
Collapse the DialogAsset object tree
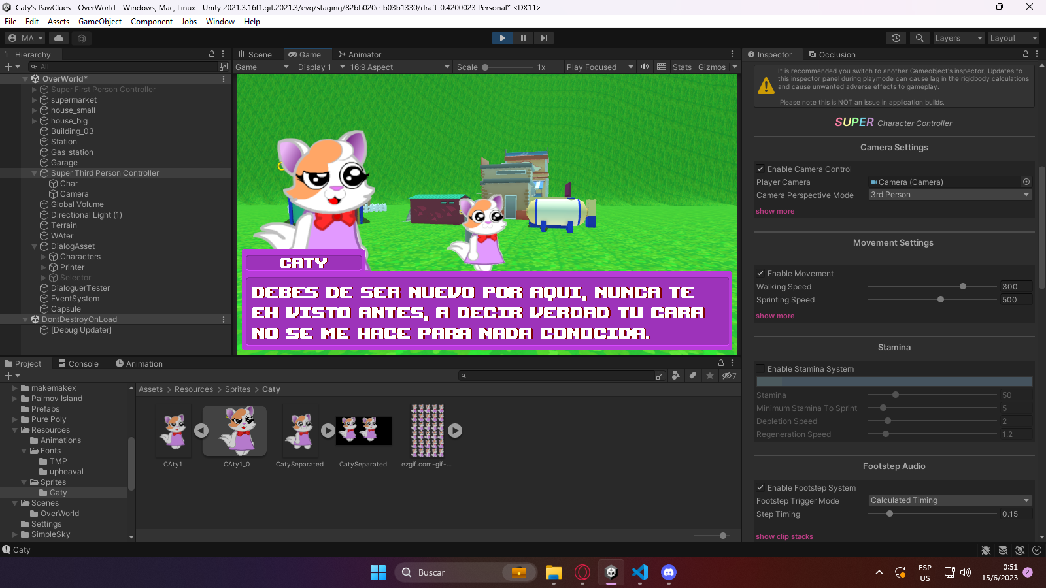tap(35, 246)
